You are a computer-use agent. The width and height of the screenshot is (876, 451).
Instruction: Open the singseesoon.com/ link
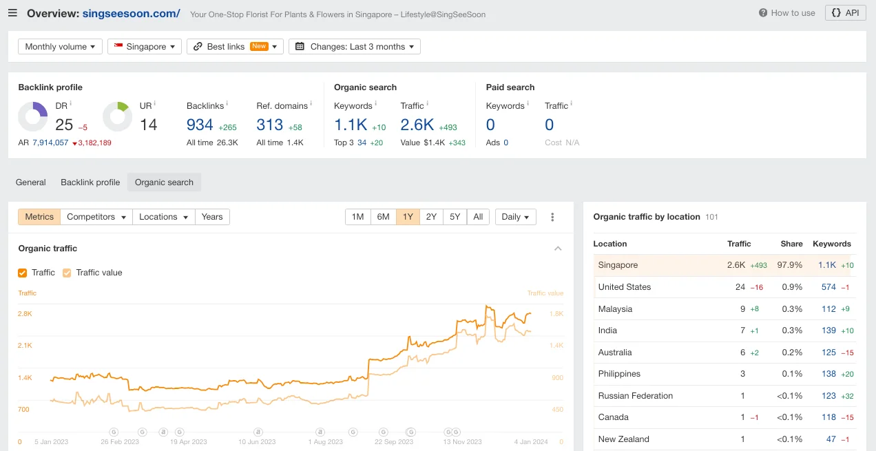(x=131, y=13)
